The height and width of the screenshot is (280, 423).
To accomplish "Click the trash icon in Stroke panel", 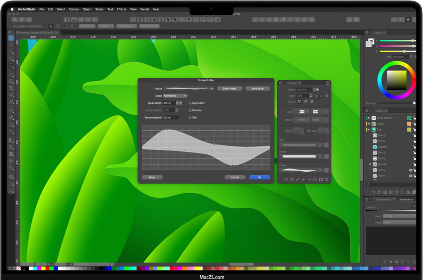I will pos(327,179).
